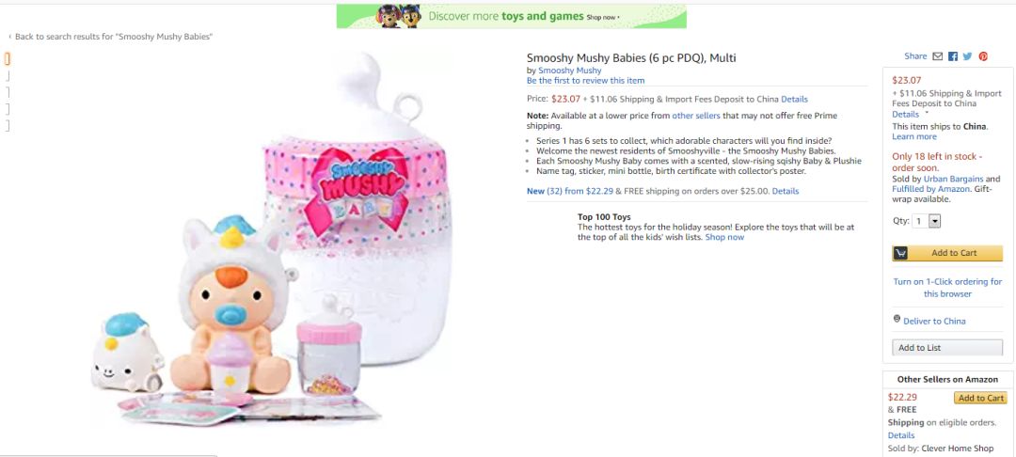Share product on Twitter icon
The height and width of the screenshot is (457, 1016).
(967, 56)
